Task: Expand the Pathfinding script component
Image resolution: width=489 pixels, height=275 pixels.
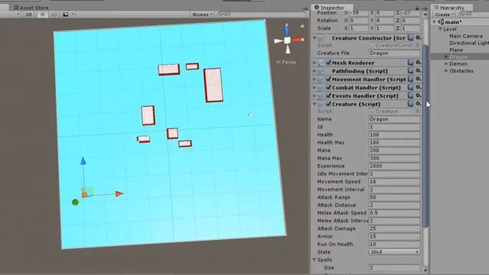Action: click(314, 71)
